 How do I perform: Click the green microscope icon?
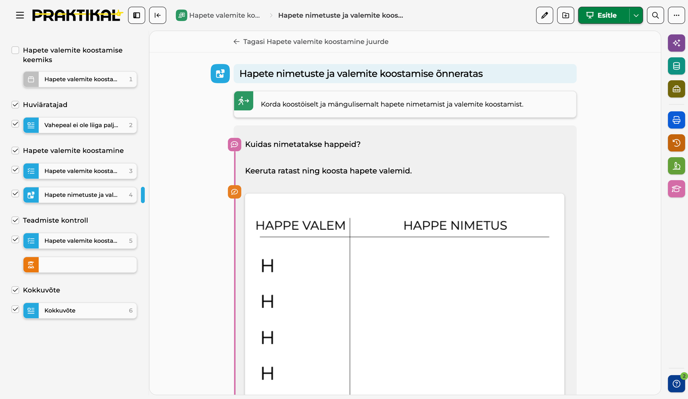[x=676, y=166]
